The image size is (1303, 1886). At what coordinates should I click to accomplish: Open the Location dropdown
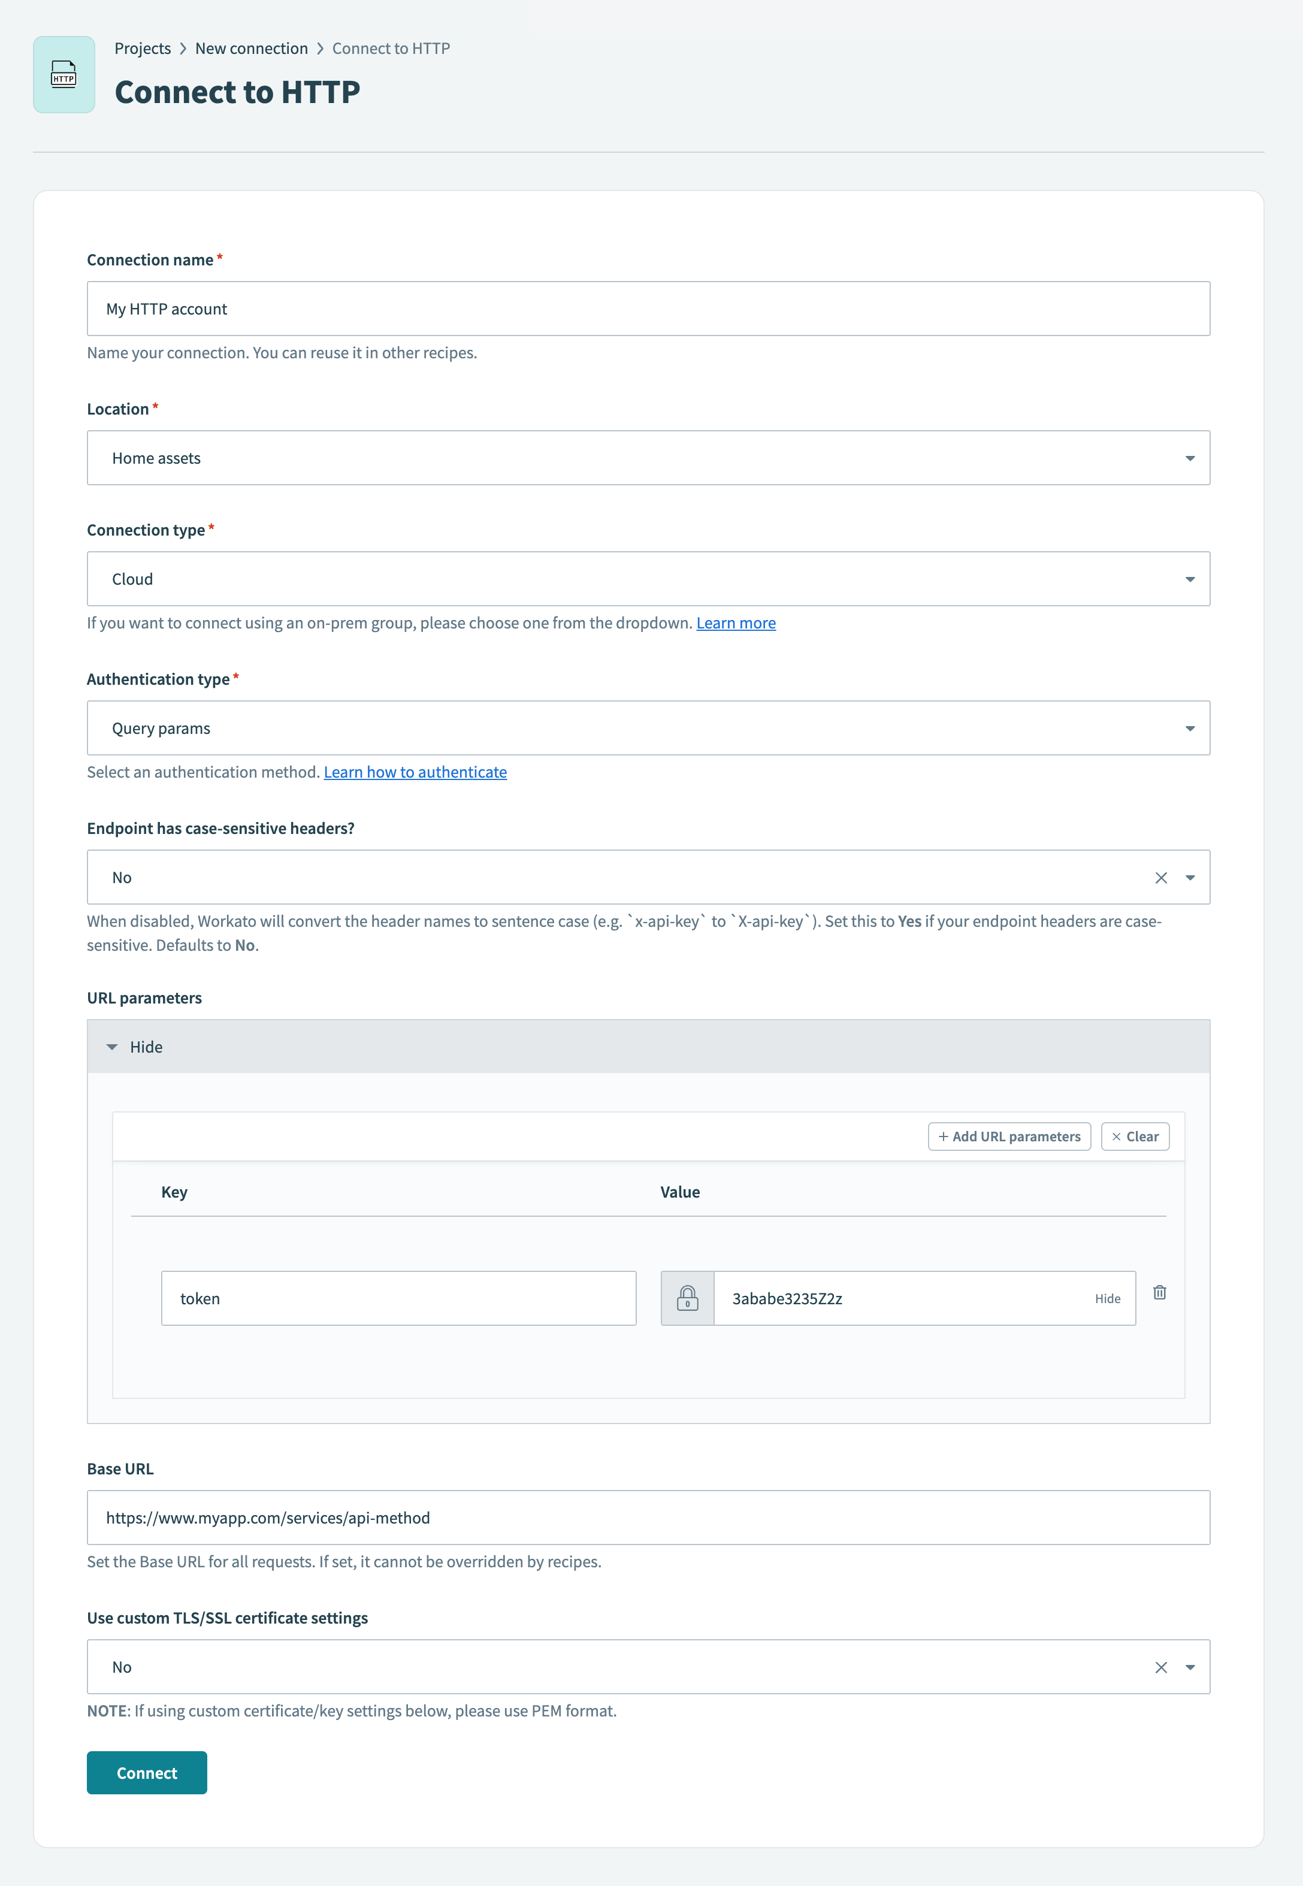(x=648, y=458)
